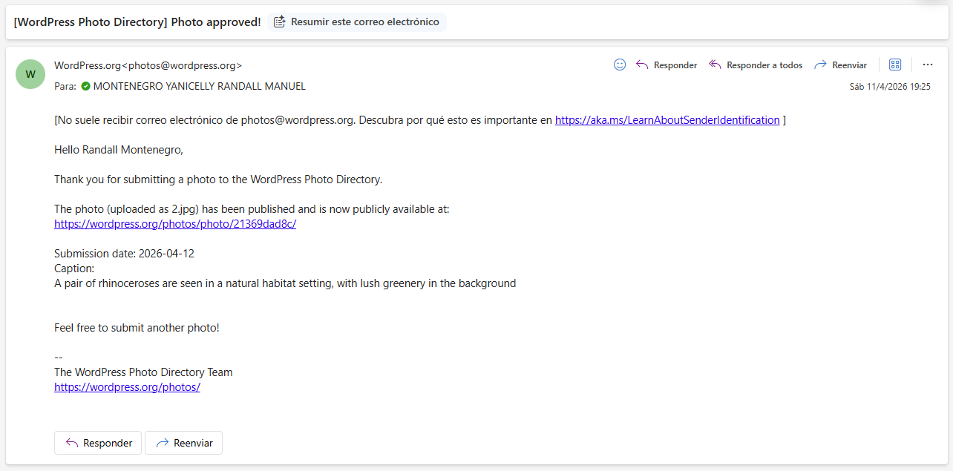Click the Thank you for submitting a photo line
Image resolution: width=953 pixels, height=471 pixels.
(218, 179)
